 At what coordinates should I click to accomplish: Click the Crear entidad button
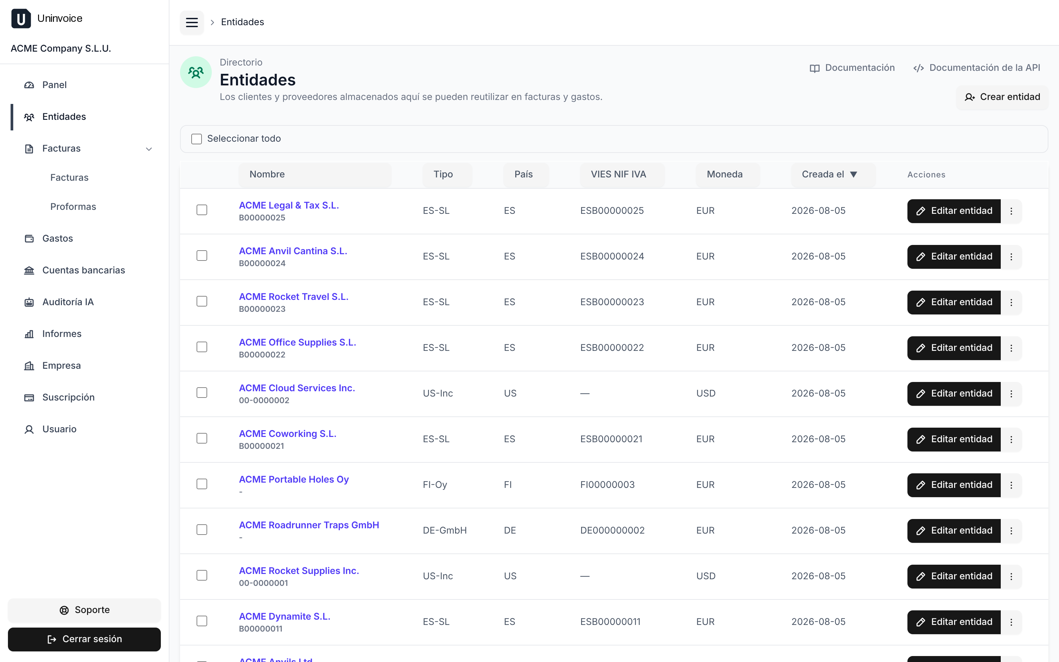(x=1002, y=97)
